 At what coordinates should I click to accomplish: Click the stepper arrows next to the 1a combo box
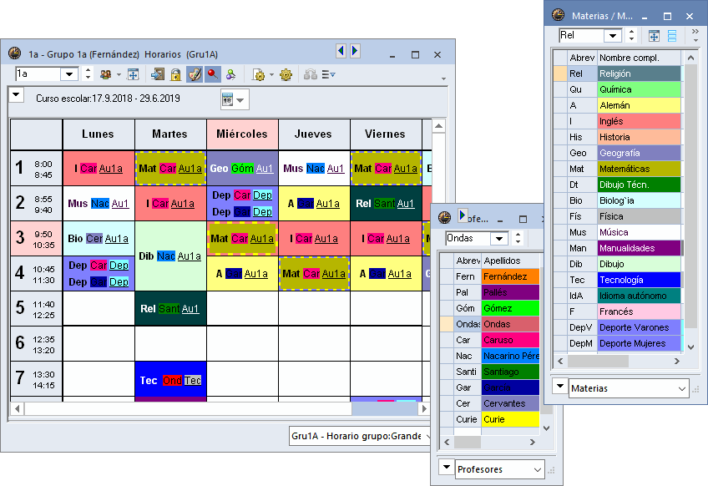(x=88, y=74)
